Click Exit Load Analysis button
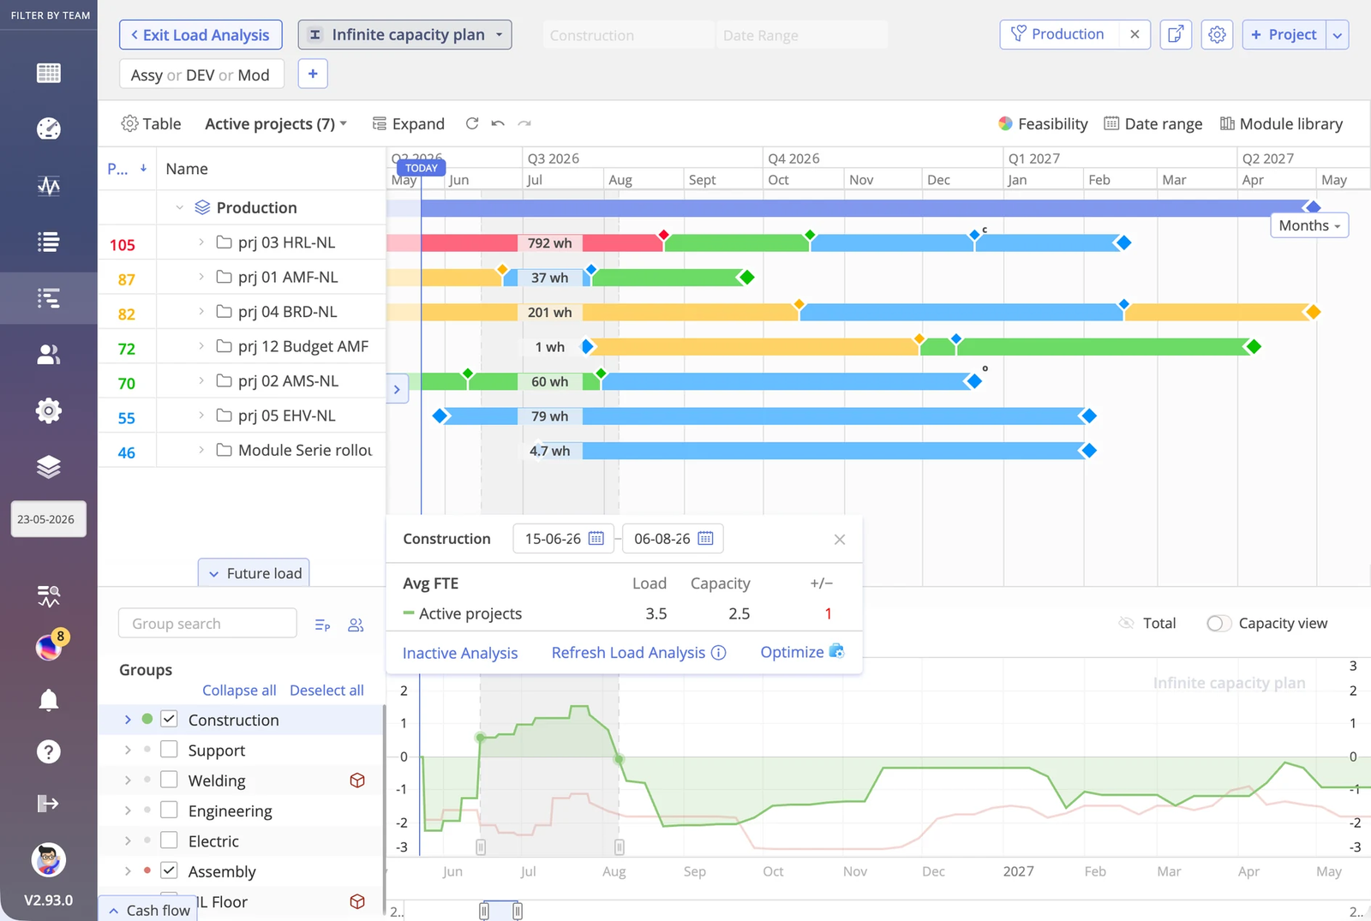This screenshot has width=1371, height=921. pos(201,34)
